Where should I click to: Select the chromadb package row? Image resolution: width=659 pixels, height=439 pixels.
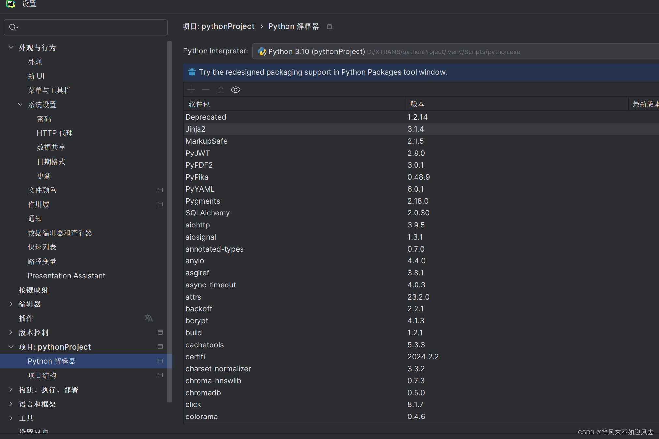click(x=421, y=393)
